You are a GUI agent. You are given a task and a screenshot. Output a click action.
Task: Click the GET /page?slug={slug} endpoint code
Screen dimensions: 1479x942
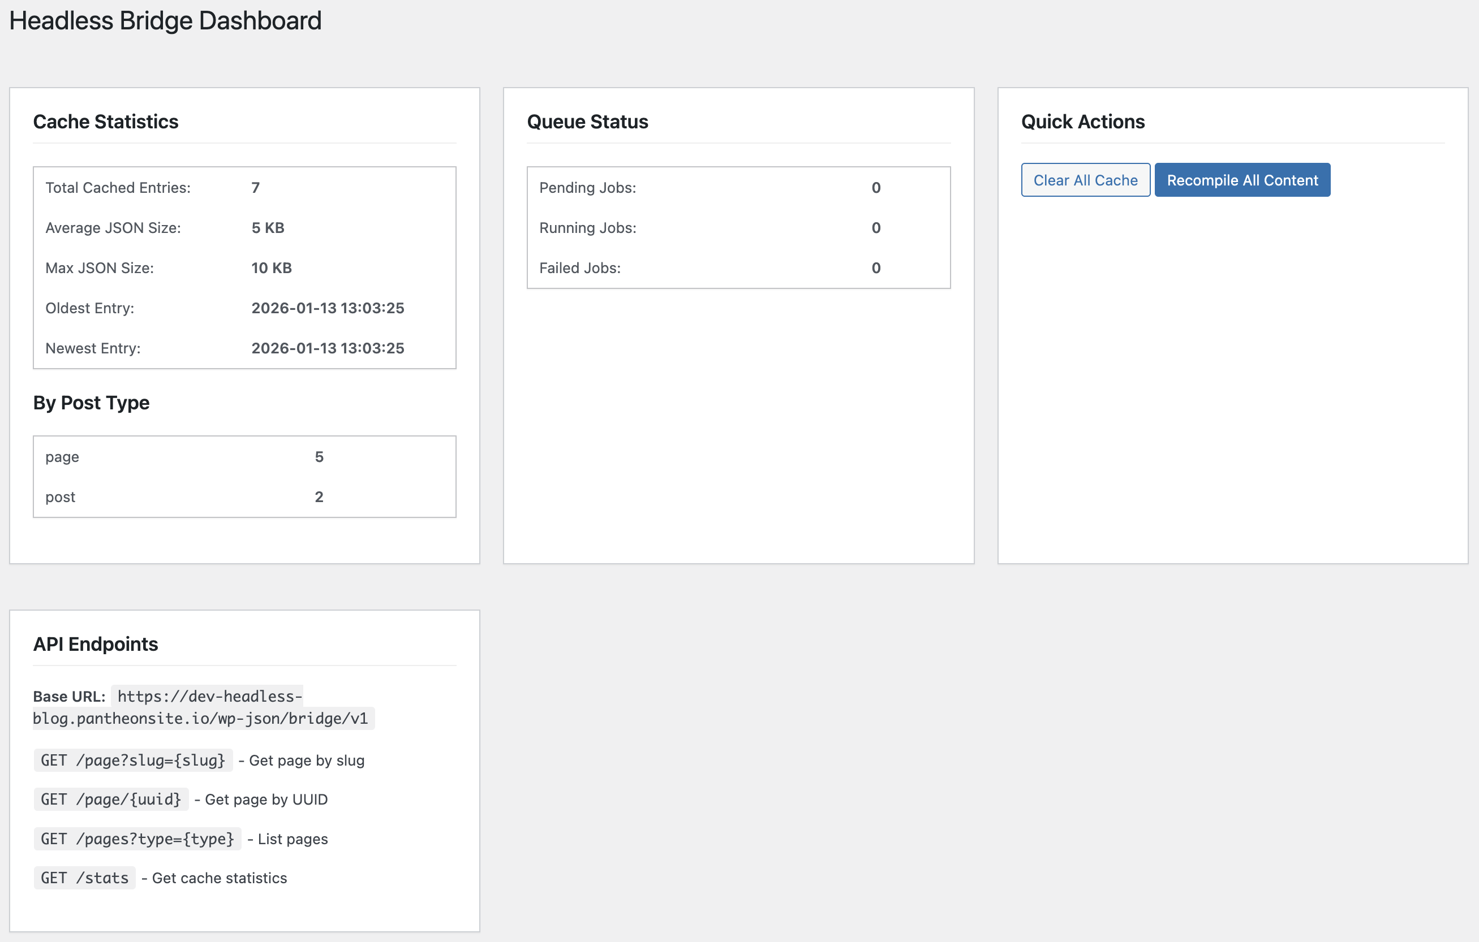coord(132,760)
